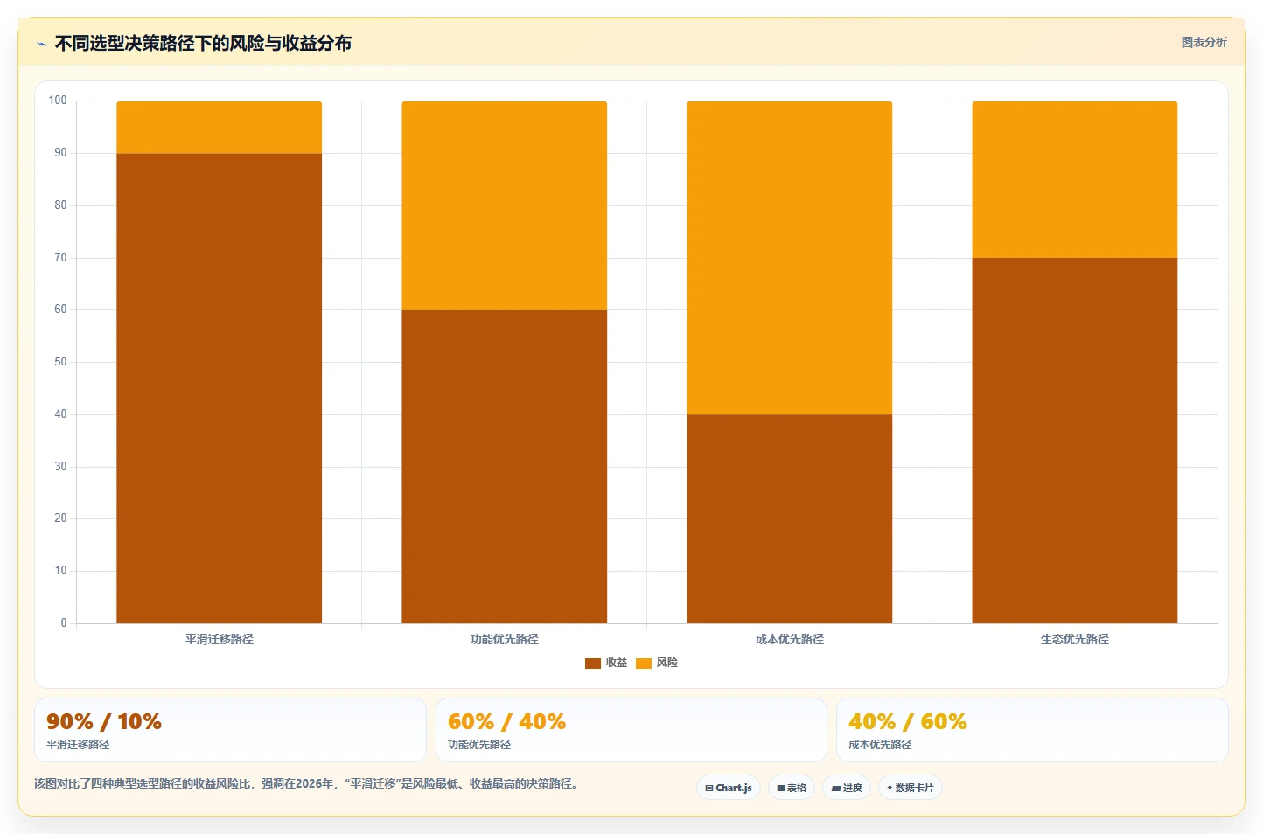
Task: Open the 图表分析 label in header
Action: (x=1204, y=42)
